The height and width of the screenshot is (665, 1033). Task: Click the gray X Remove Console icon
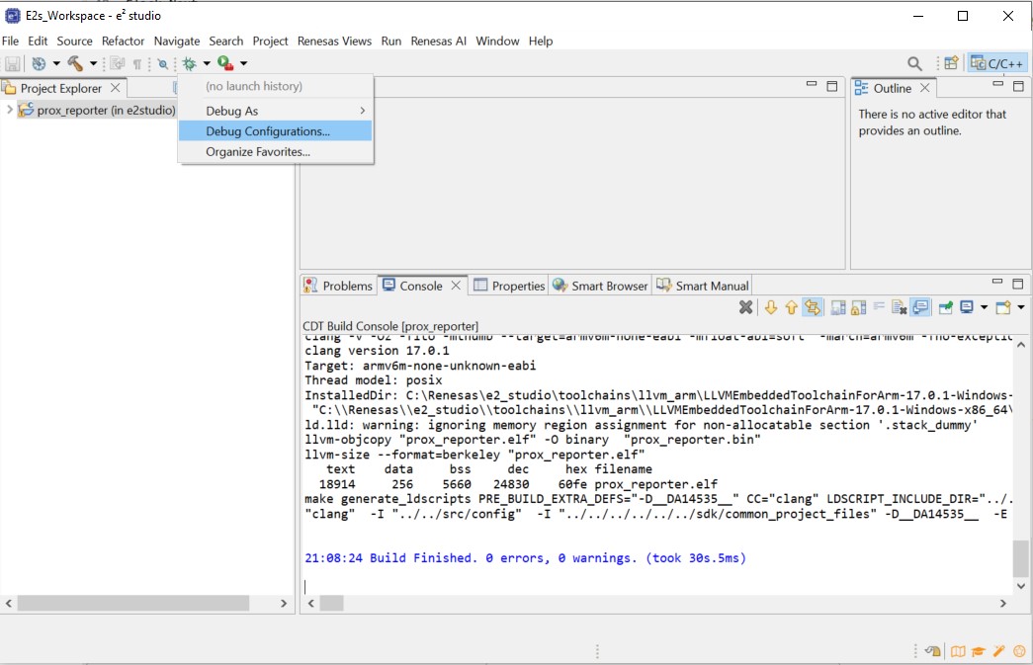(745, 307)
